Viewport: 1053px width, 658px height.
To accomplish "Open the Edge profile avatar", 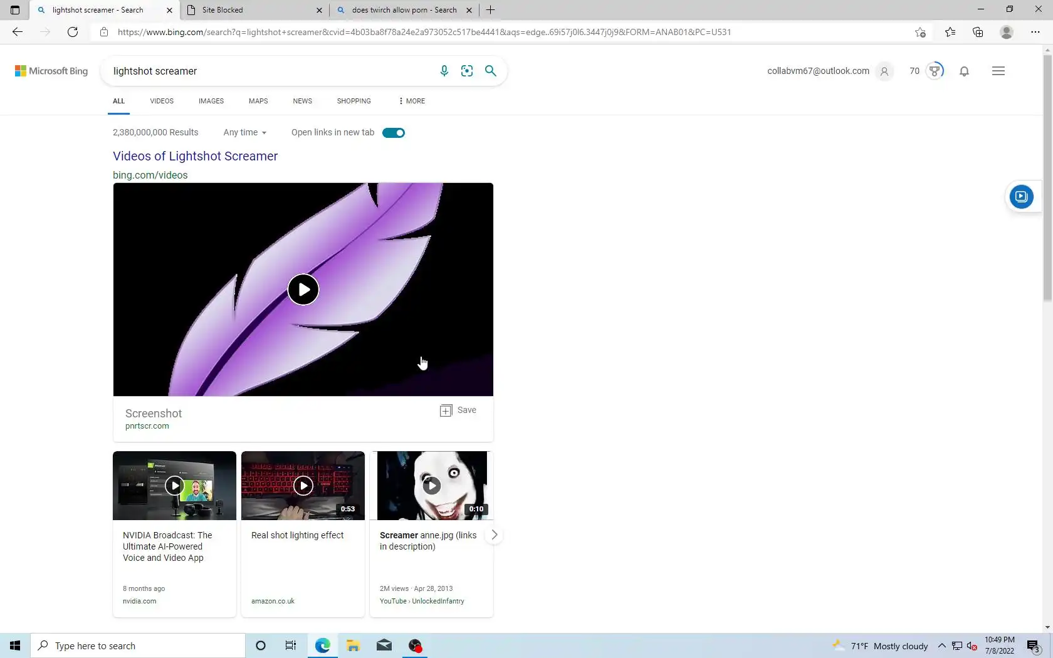I will click(1007, 32).
